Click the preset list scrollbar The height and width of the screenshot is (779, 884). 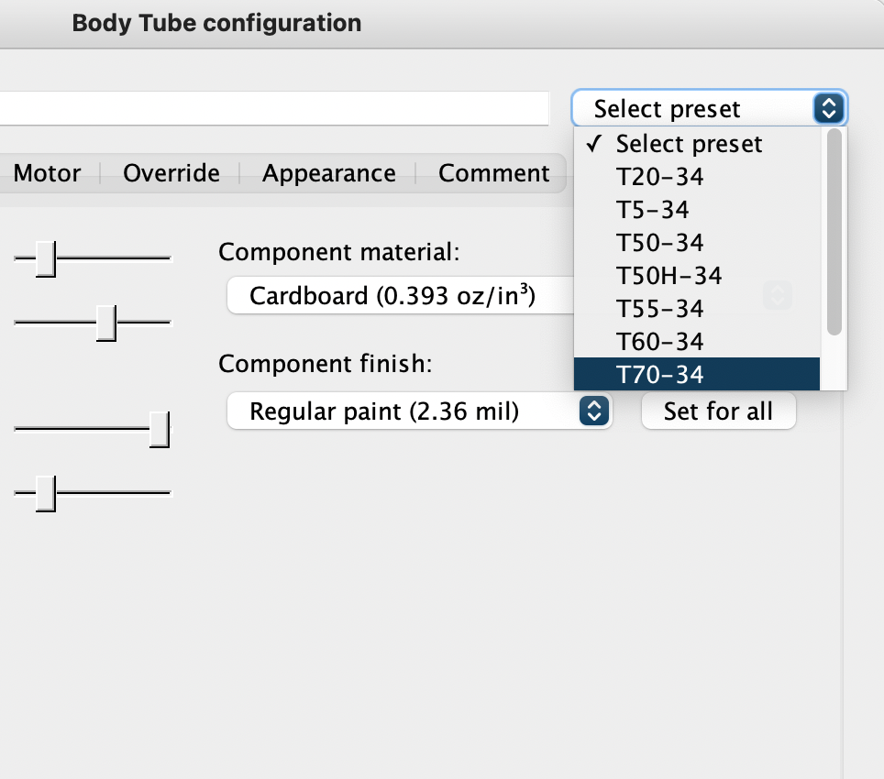(x=834, y=231)
